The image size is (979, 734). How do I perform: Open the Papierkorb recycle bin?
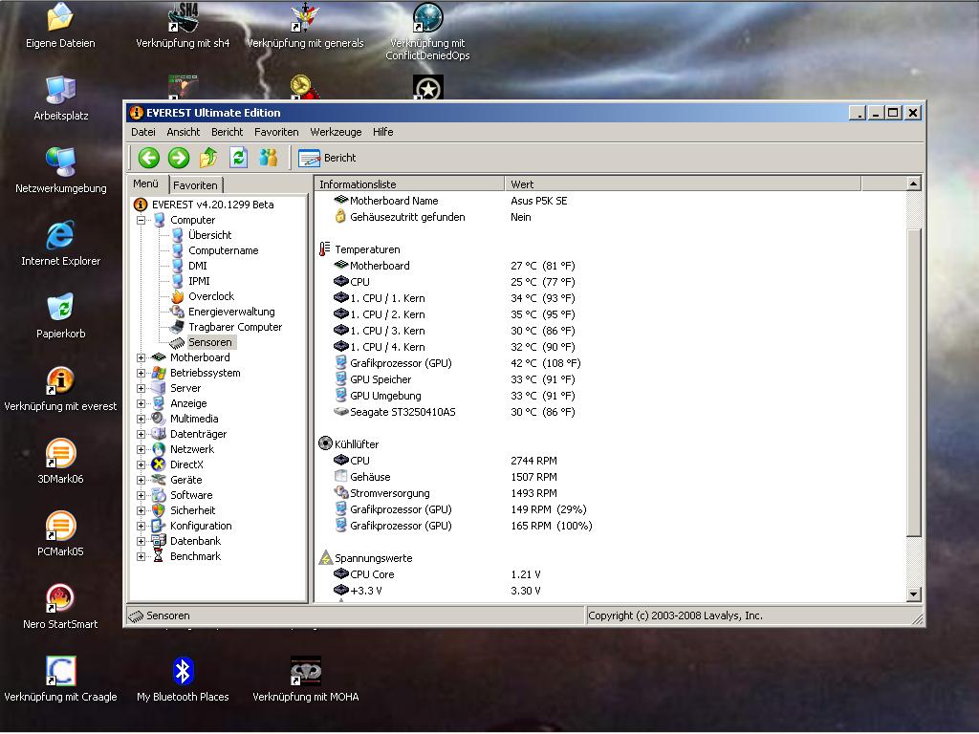[60, 316]
